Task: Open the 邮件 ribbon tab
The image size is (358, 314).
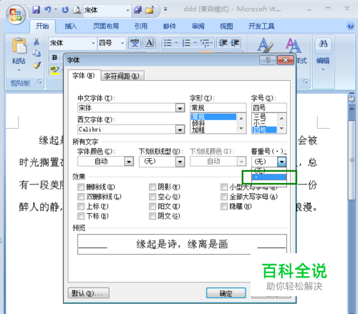Action: [170, 26]
